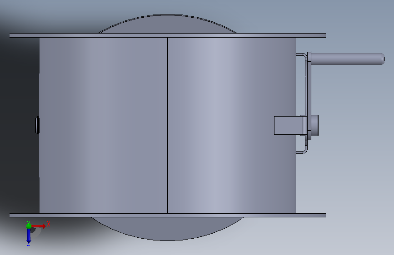The image size is (394, 255).
Task: Select the shaft bushing on the duct's left edge
Action: coord(37,125)
